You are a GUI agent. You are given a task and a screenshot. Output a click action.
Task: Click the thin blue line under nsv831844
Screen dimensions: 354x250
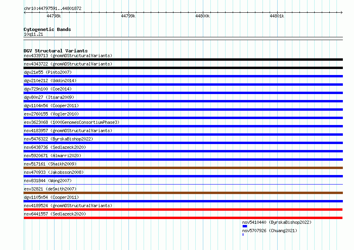pos(183,185)
